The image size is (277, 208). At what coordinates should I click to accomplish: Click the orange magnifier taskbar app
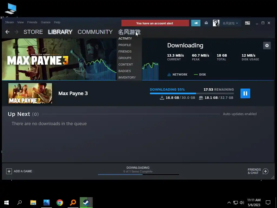click(x=73, y=203)
